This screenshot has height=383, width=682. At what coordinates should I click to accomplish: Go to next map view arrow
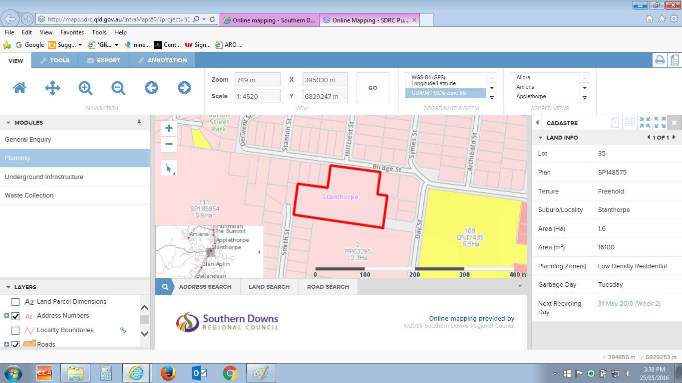tap(184, 88)
